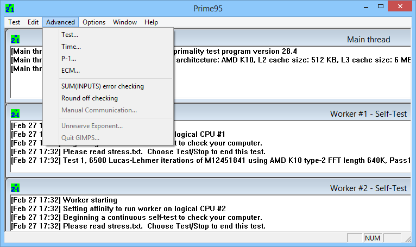Toggle SUM(INPUTS) error checking
The height and width of the screenshot is (247, 416).
pos(108,86)
